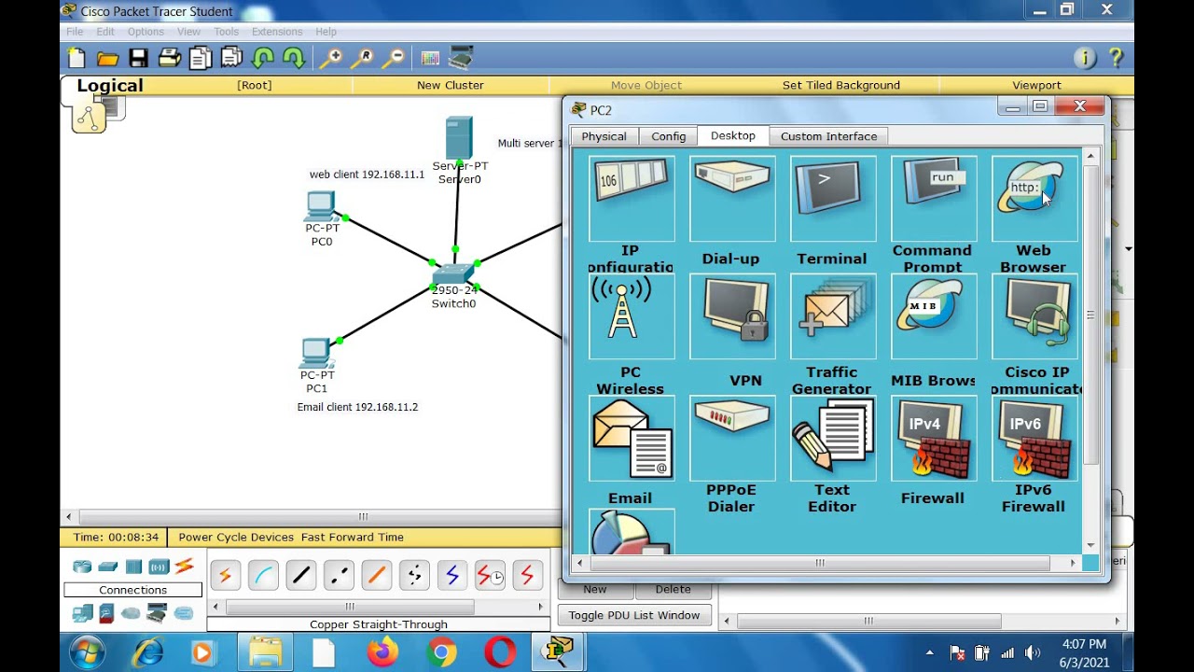Open Cisco IP Communicator app

1034,316
